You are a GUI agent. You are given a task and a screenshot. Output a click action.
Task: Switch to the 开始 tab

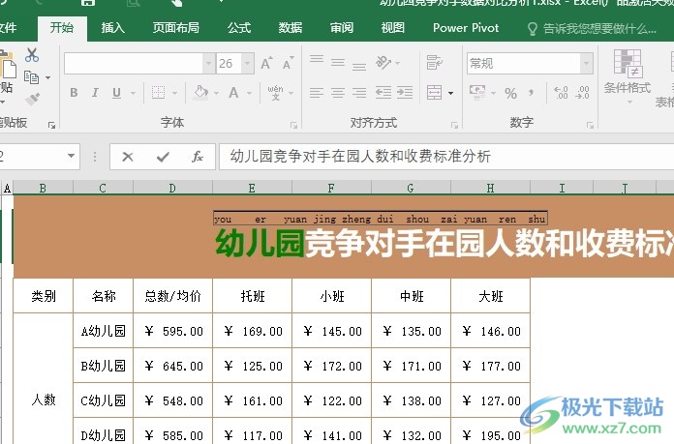pyautogui.click(x=62, y=28)
